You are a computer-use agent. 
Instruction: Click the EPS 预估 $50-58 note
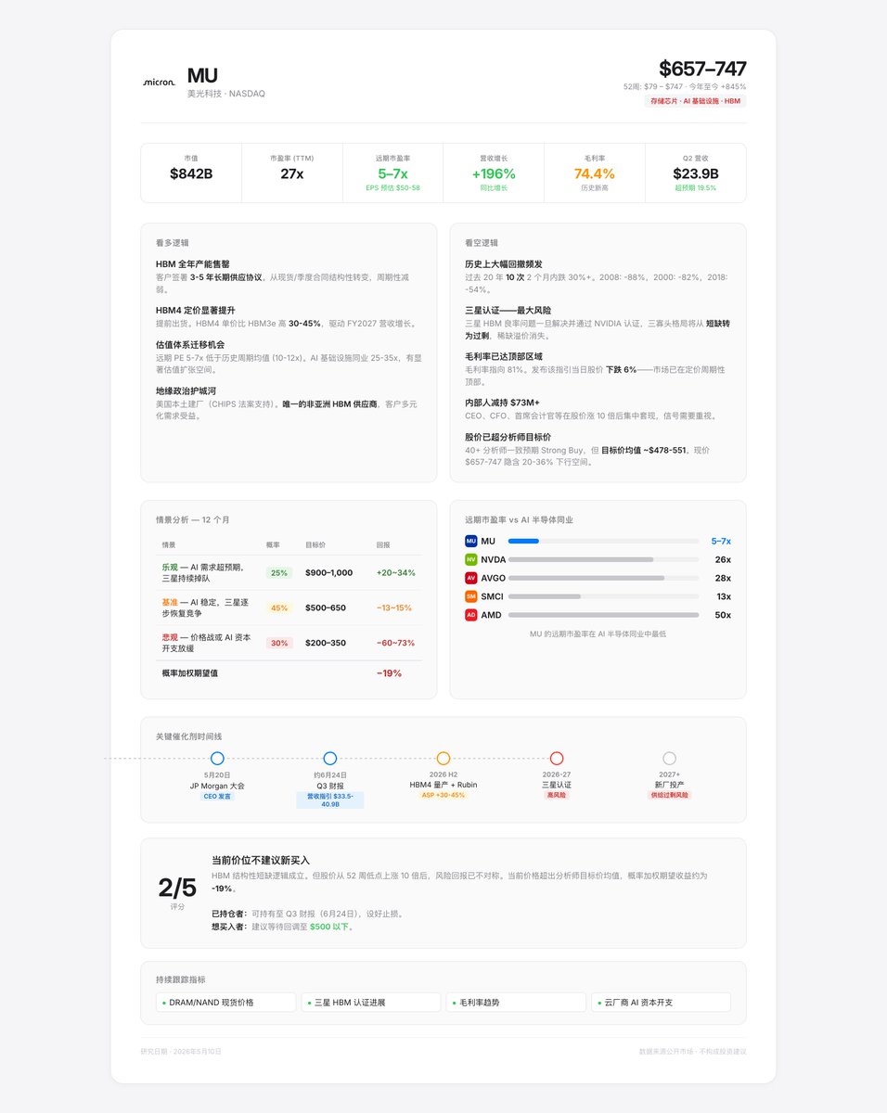pos(393,187)
